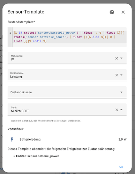Open the Zustandsklasse dropdown
This screenshot has width=135, height=174.
[x=67, y=92]
